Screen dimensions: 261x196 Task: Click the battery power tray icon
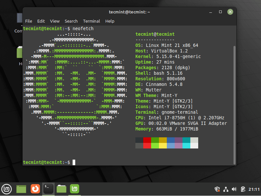click(243, 189)
